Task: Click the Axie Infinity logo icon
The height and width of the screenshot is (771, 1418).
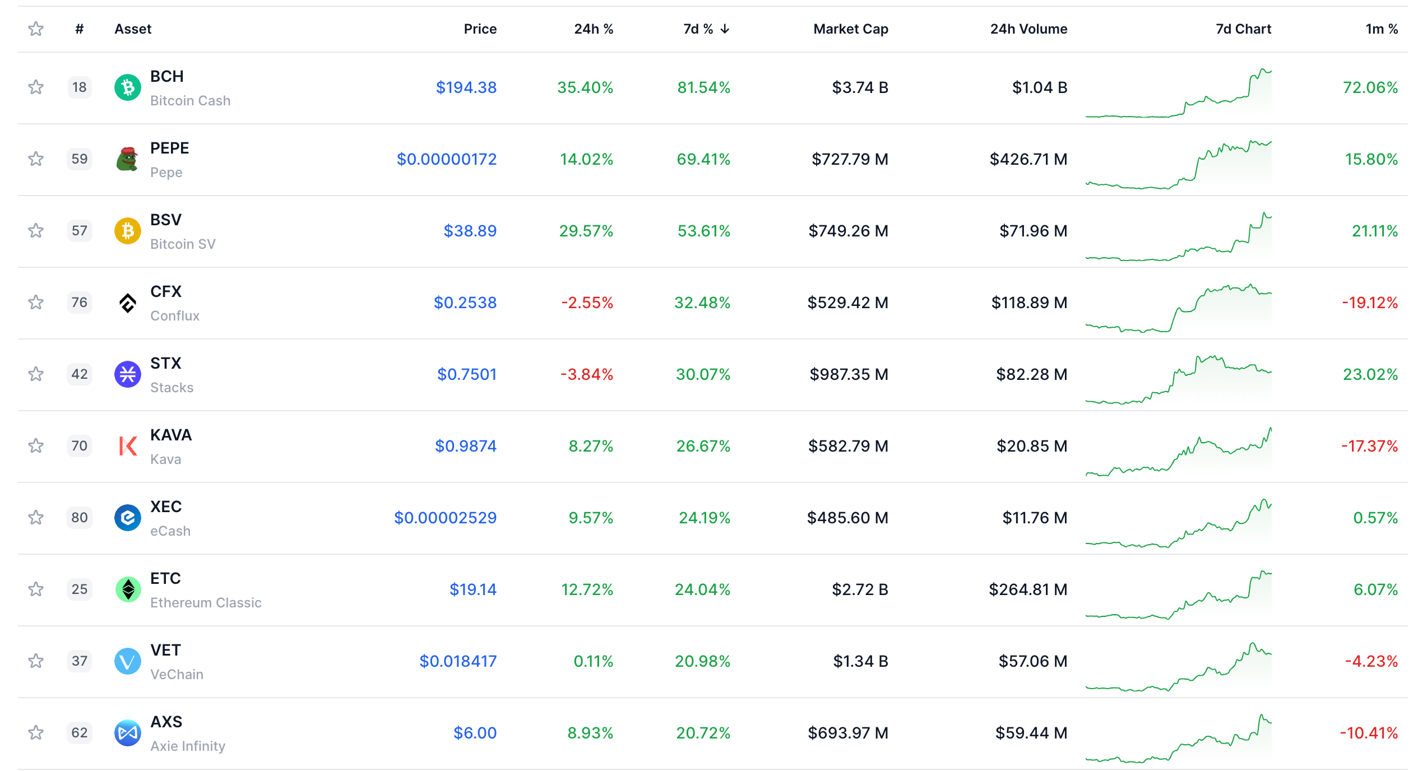Action: pos(128,733)
